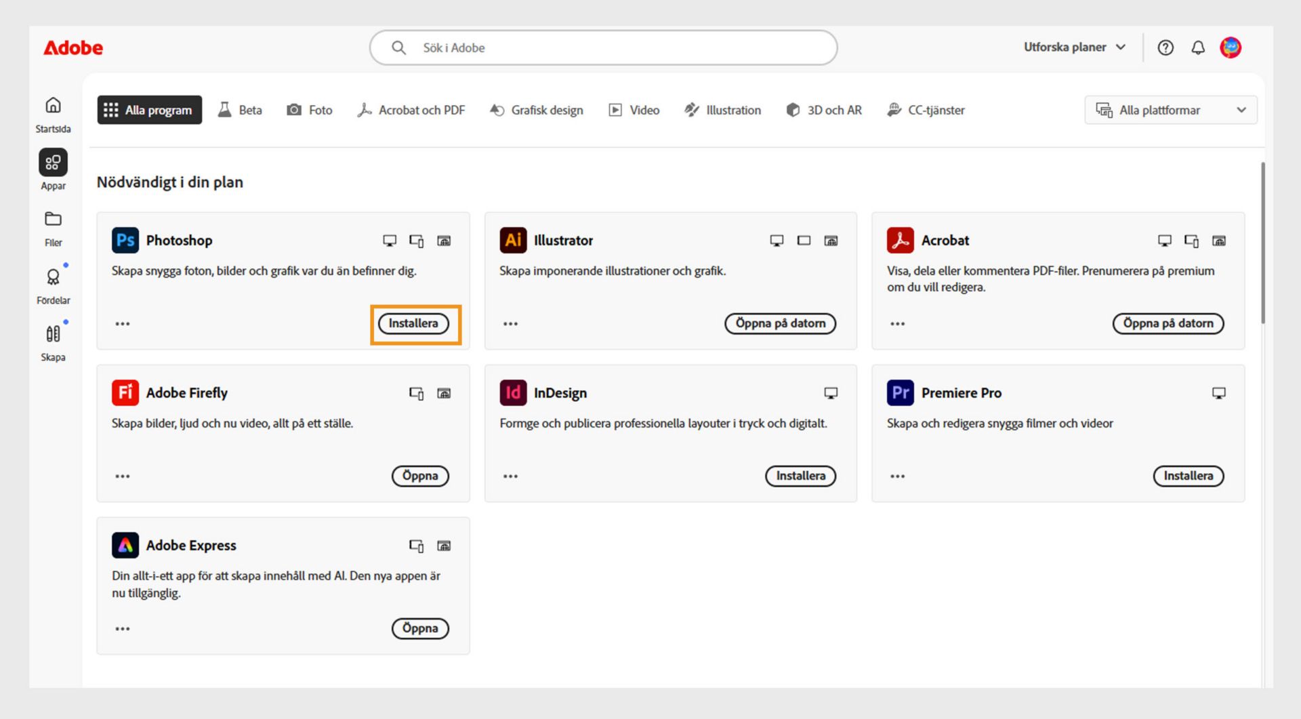Open the Skapa sidebar icon
The image size is (1301, 719).
[53, 333]
